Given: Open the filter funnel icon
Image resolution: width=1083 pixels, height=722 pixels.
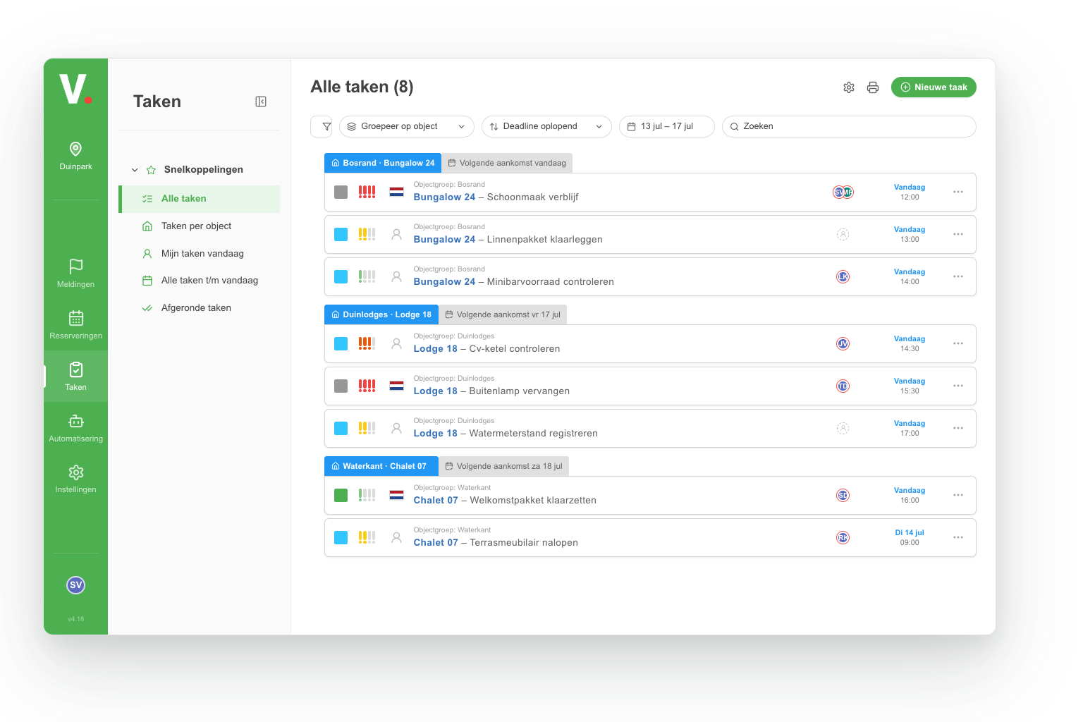Looking at the screenshot, I should pos(326,127).
